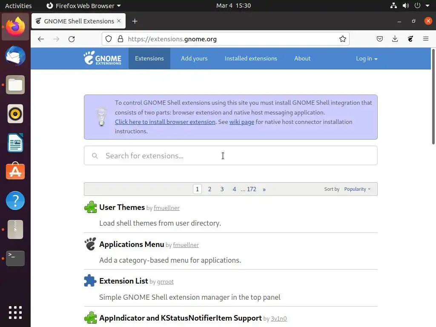436x327 pixels.
Task: Go to results page 2
Action: (x=209, y=189)
